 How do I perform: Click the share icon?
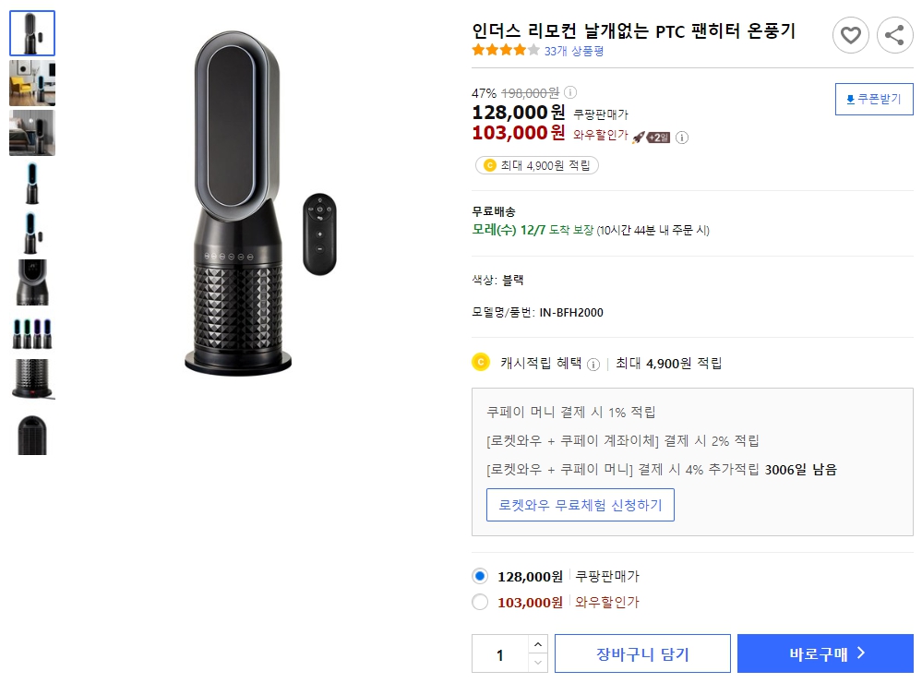(892, 35)
